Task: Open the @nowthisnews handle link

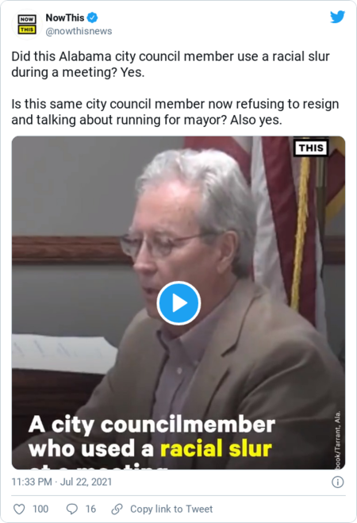Action: coord(79,31)
